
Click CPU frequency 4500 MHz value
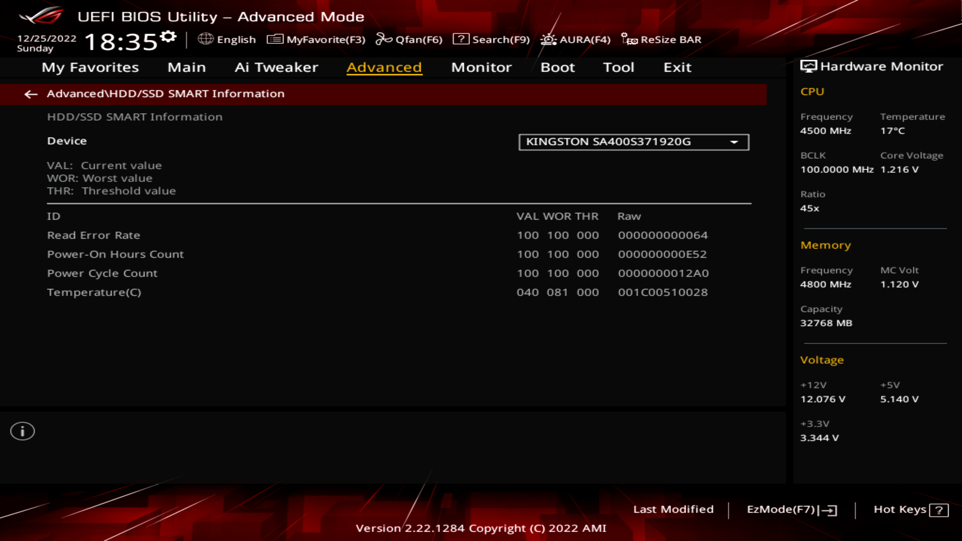[826, 131]
